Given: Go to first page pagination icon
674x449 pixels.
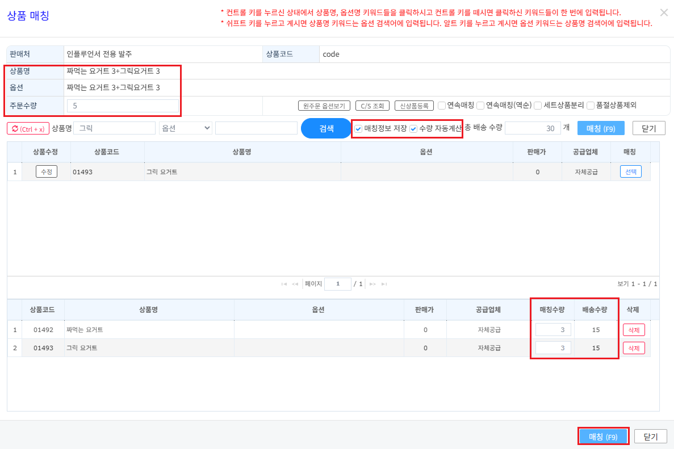Looking at the screenshot, I should pyautogui.click(x=284, y=284).
